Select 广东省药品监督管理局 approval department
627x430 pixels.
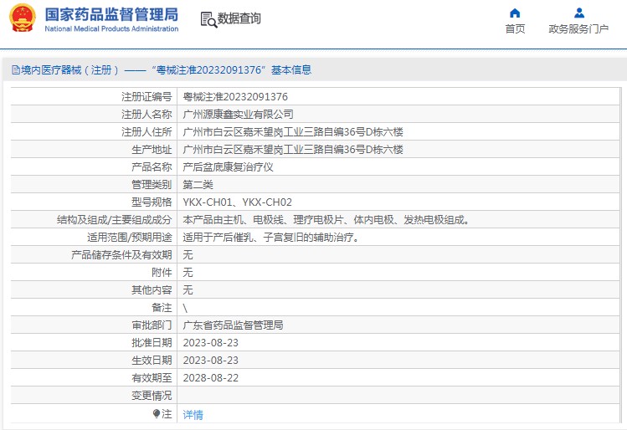point(233,325)
